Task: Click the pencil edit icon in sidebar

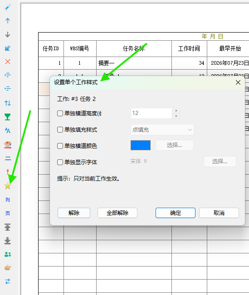Action: (x=8, y=7)
